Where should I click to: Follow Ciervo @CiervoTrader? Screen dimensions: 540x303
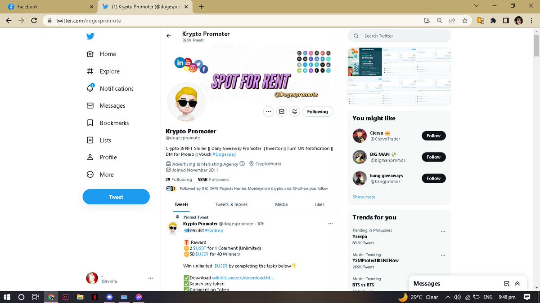coord(433,136)
